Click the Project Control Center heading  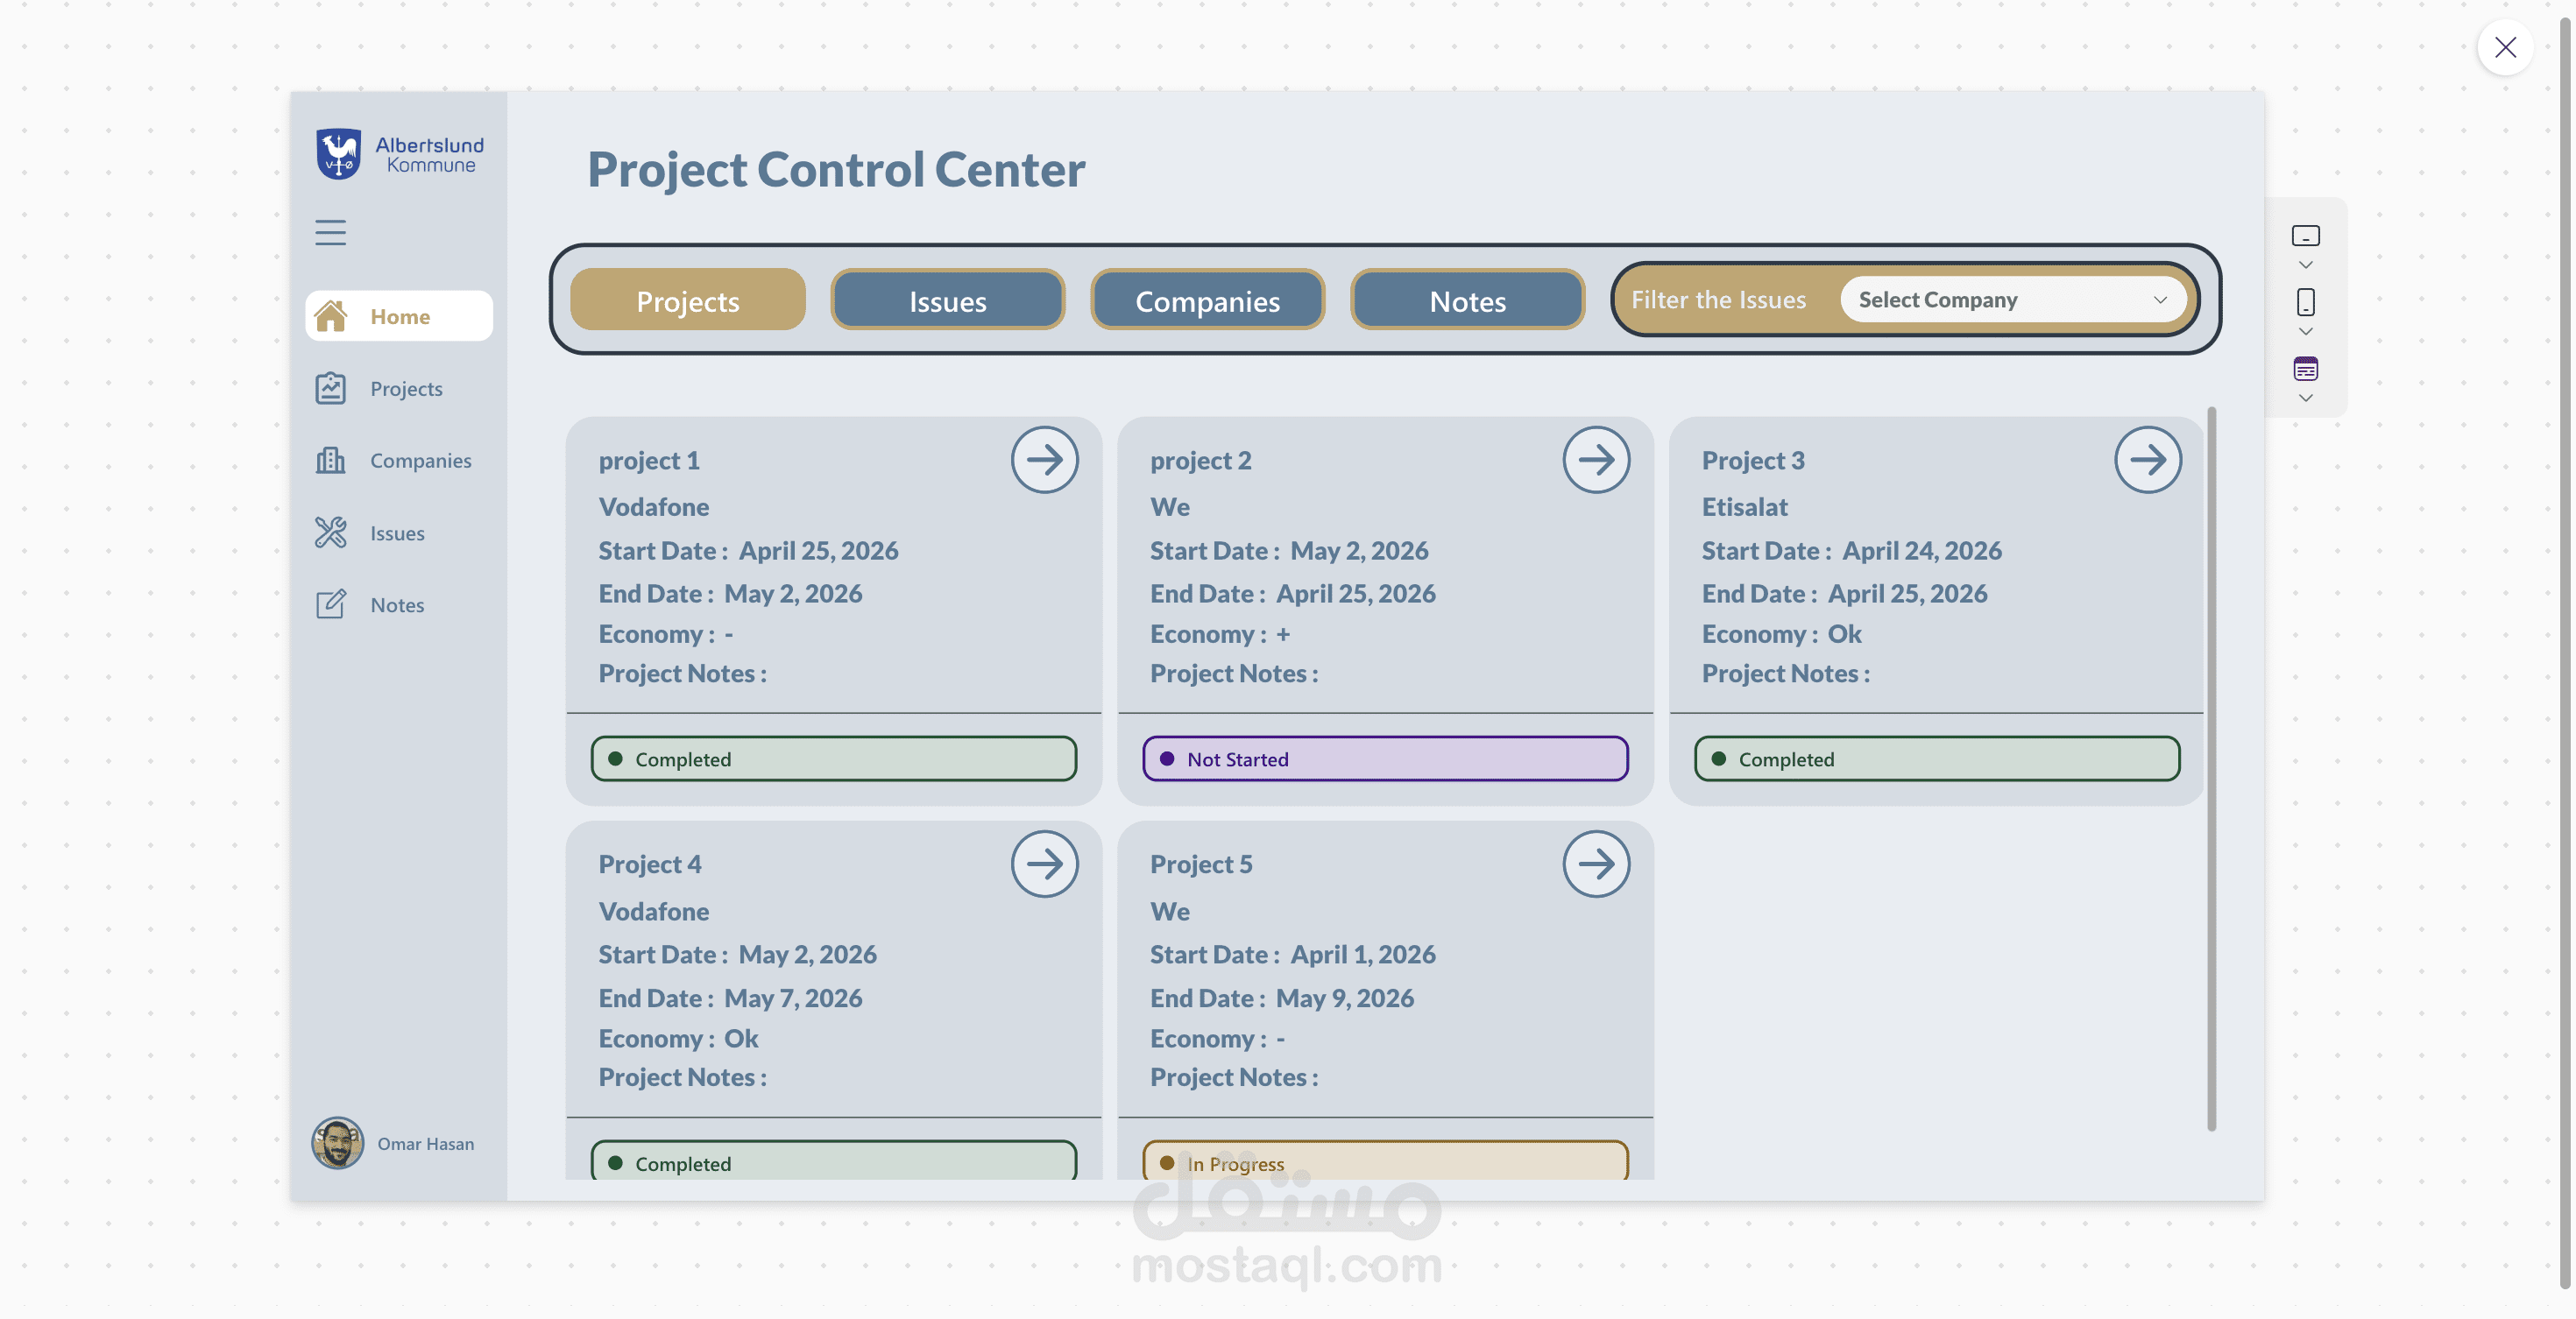tap(836, 169)
